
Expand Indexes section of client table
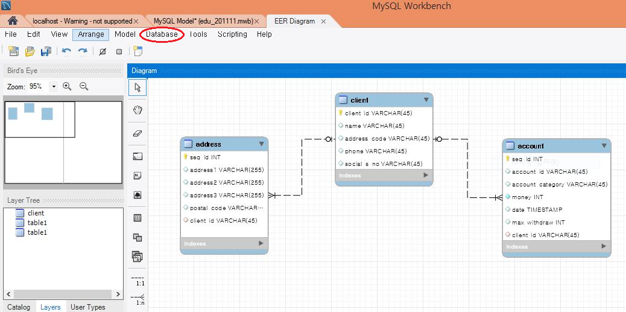(x=426, y=175)
